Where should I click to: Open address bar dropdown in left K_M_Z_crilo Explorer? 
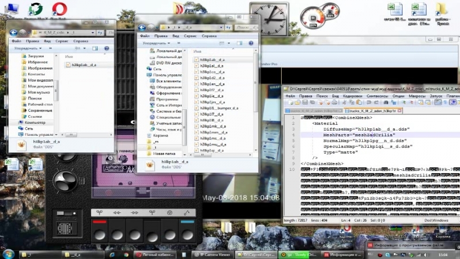[x=93, y=32]
